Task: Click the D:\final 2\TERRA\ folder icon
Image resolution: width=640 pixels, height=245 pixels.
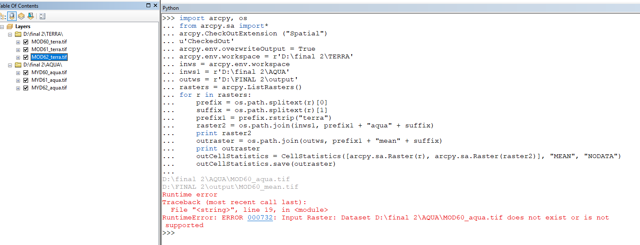Action: coord(18,34)
